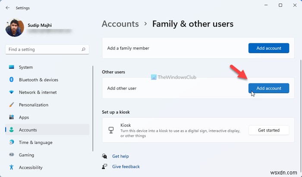Viewport: 302px width, 177px height.
Task: Add account for other user
Action: pos(268,88)
